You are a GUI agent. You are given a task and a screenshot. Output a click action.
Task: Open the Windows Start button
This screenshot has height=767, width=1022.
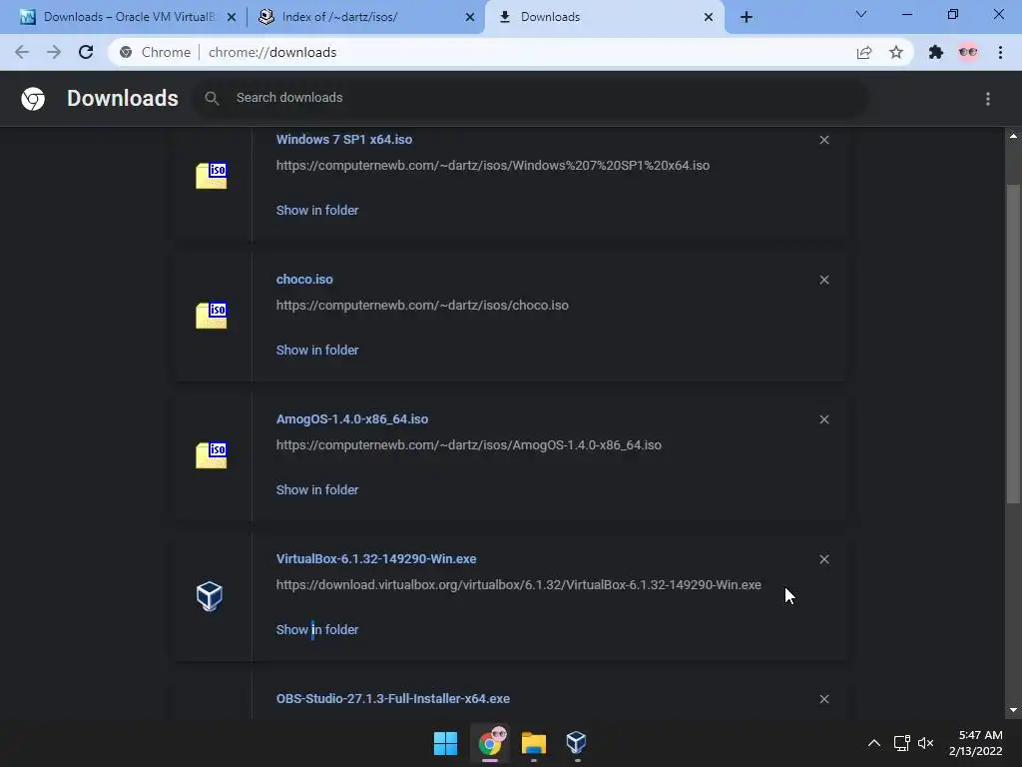[446, 743]
